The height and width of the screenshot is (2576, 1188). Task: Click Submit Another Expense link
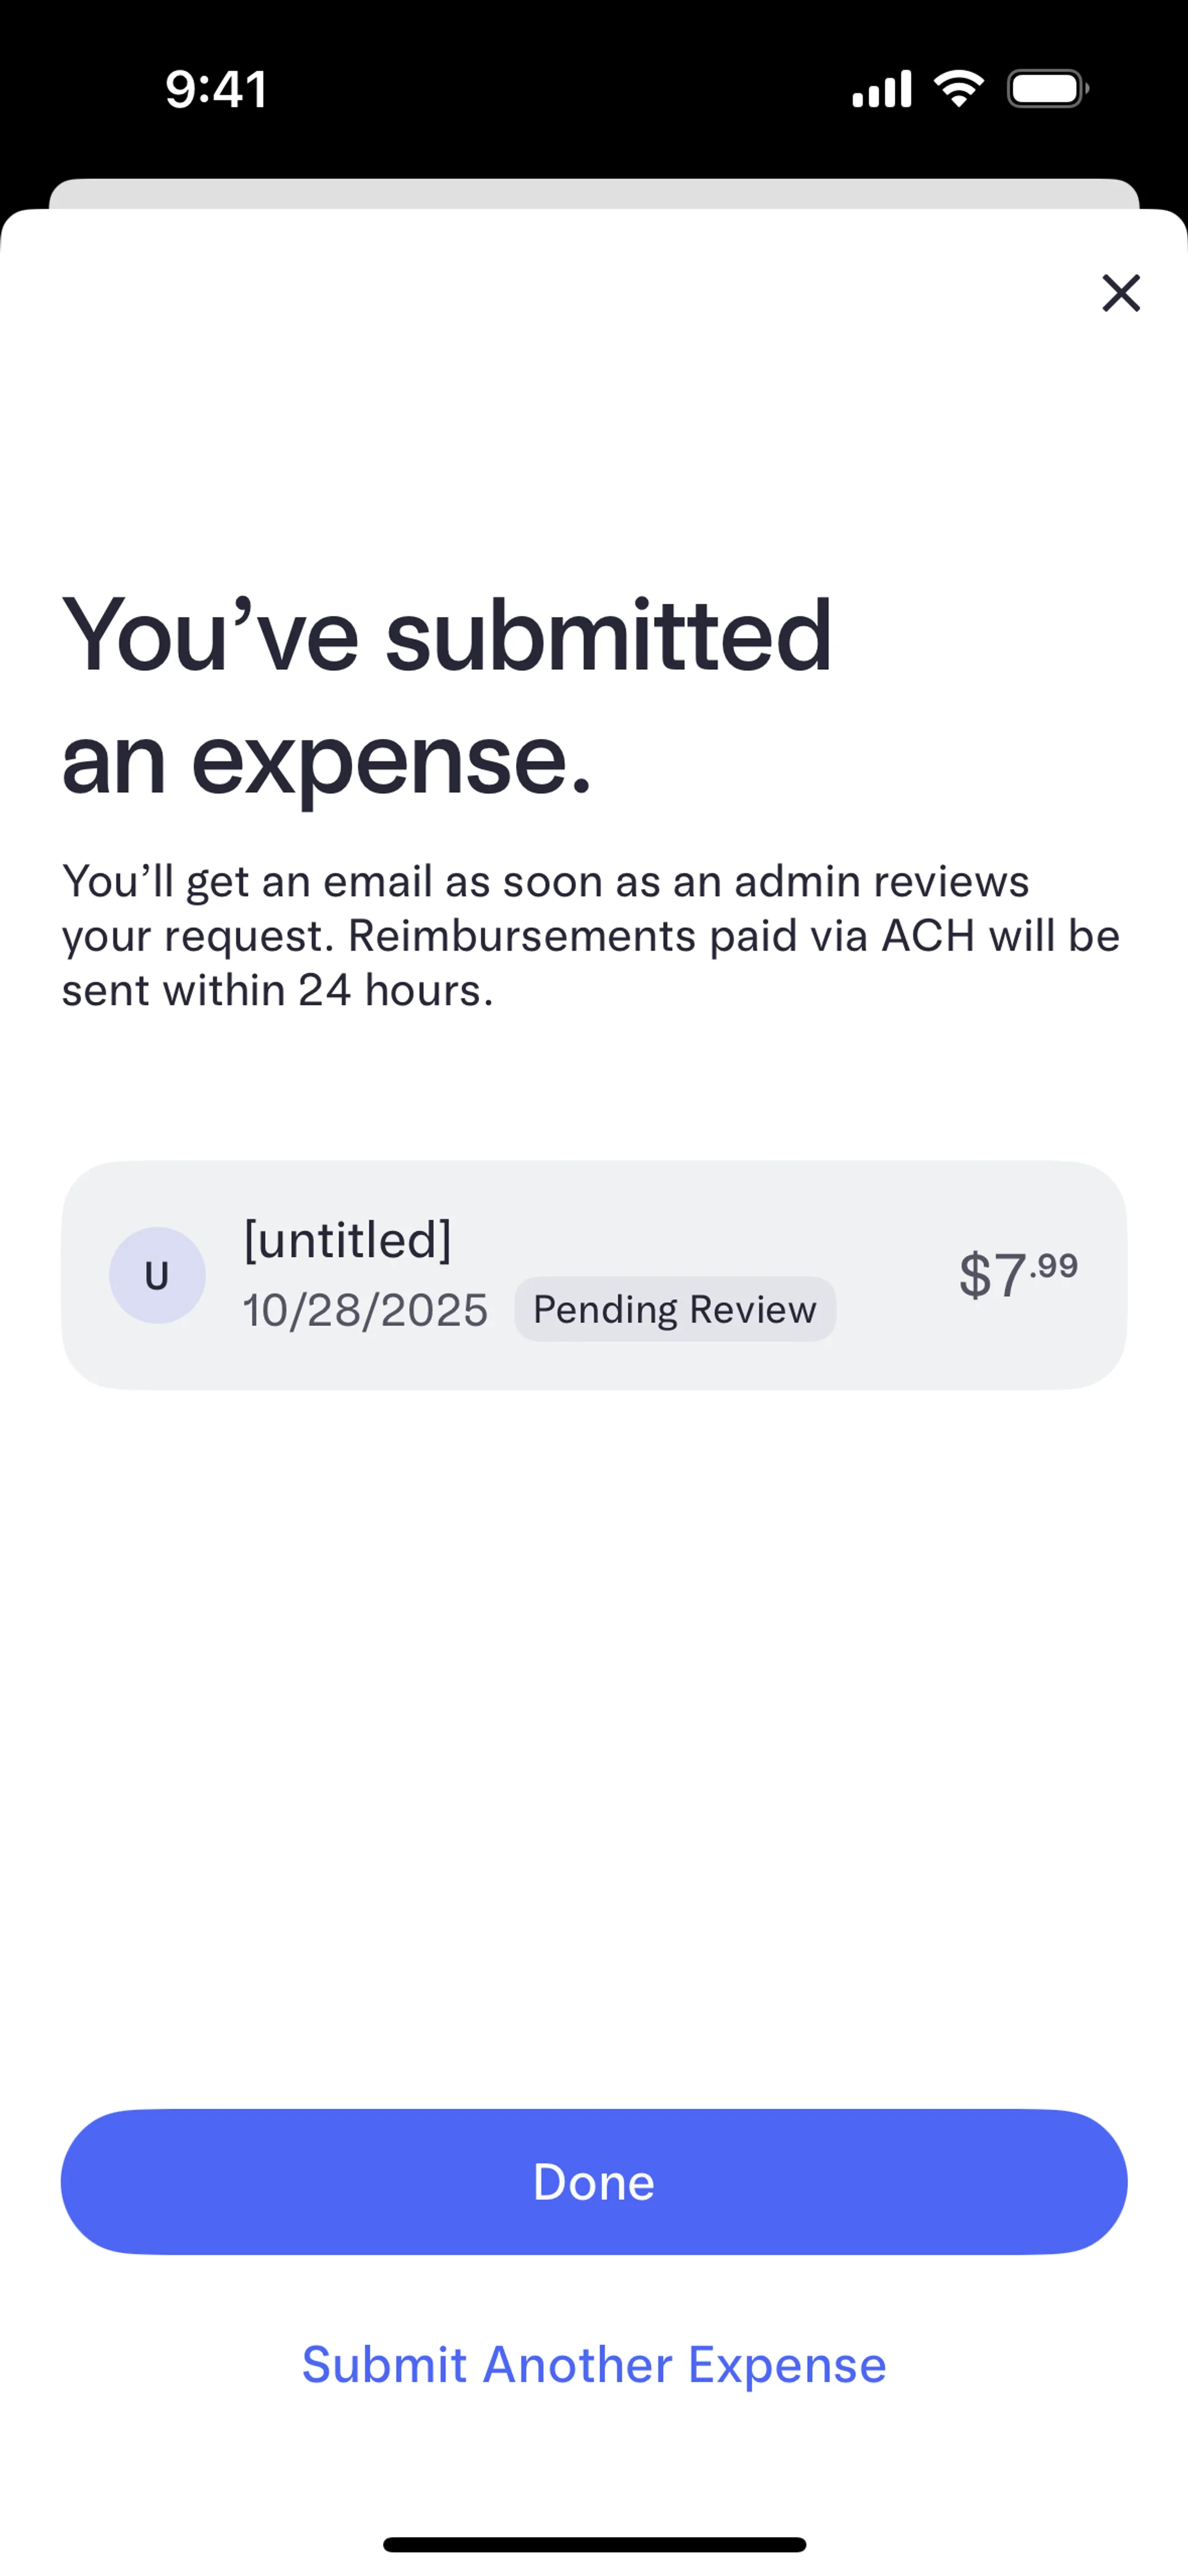[x=594, y=2365]
